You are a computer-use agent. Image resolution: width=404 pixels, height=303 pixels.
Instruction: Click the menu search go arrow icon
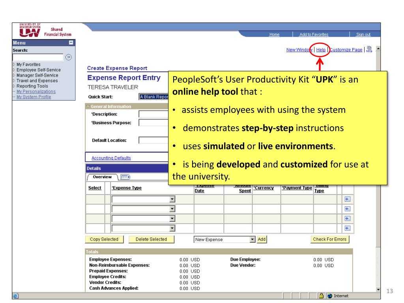tap(68, 57)
